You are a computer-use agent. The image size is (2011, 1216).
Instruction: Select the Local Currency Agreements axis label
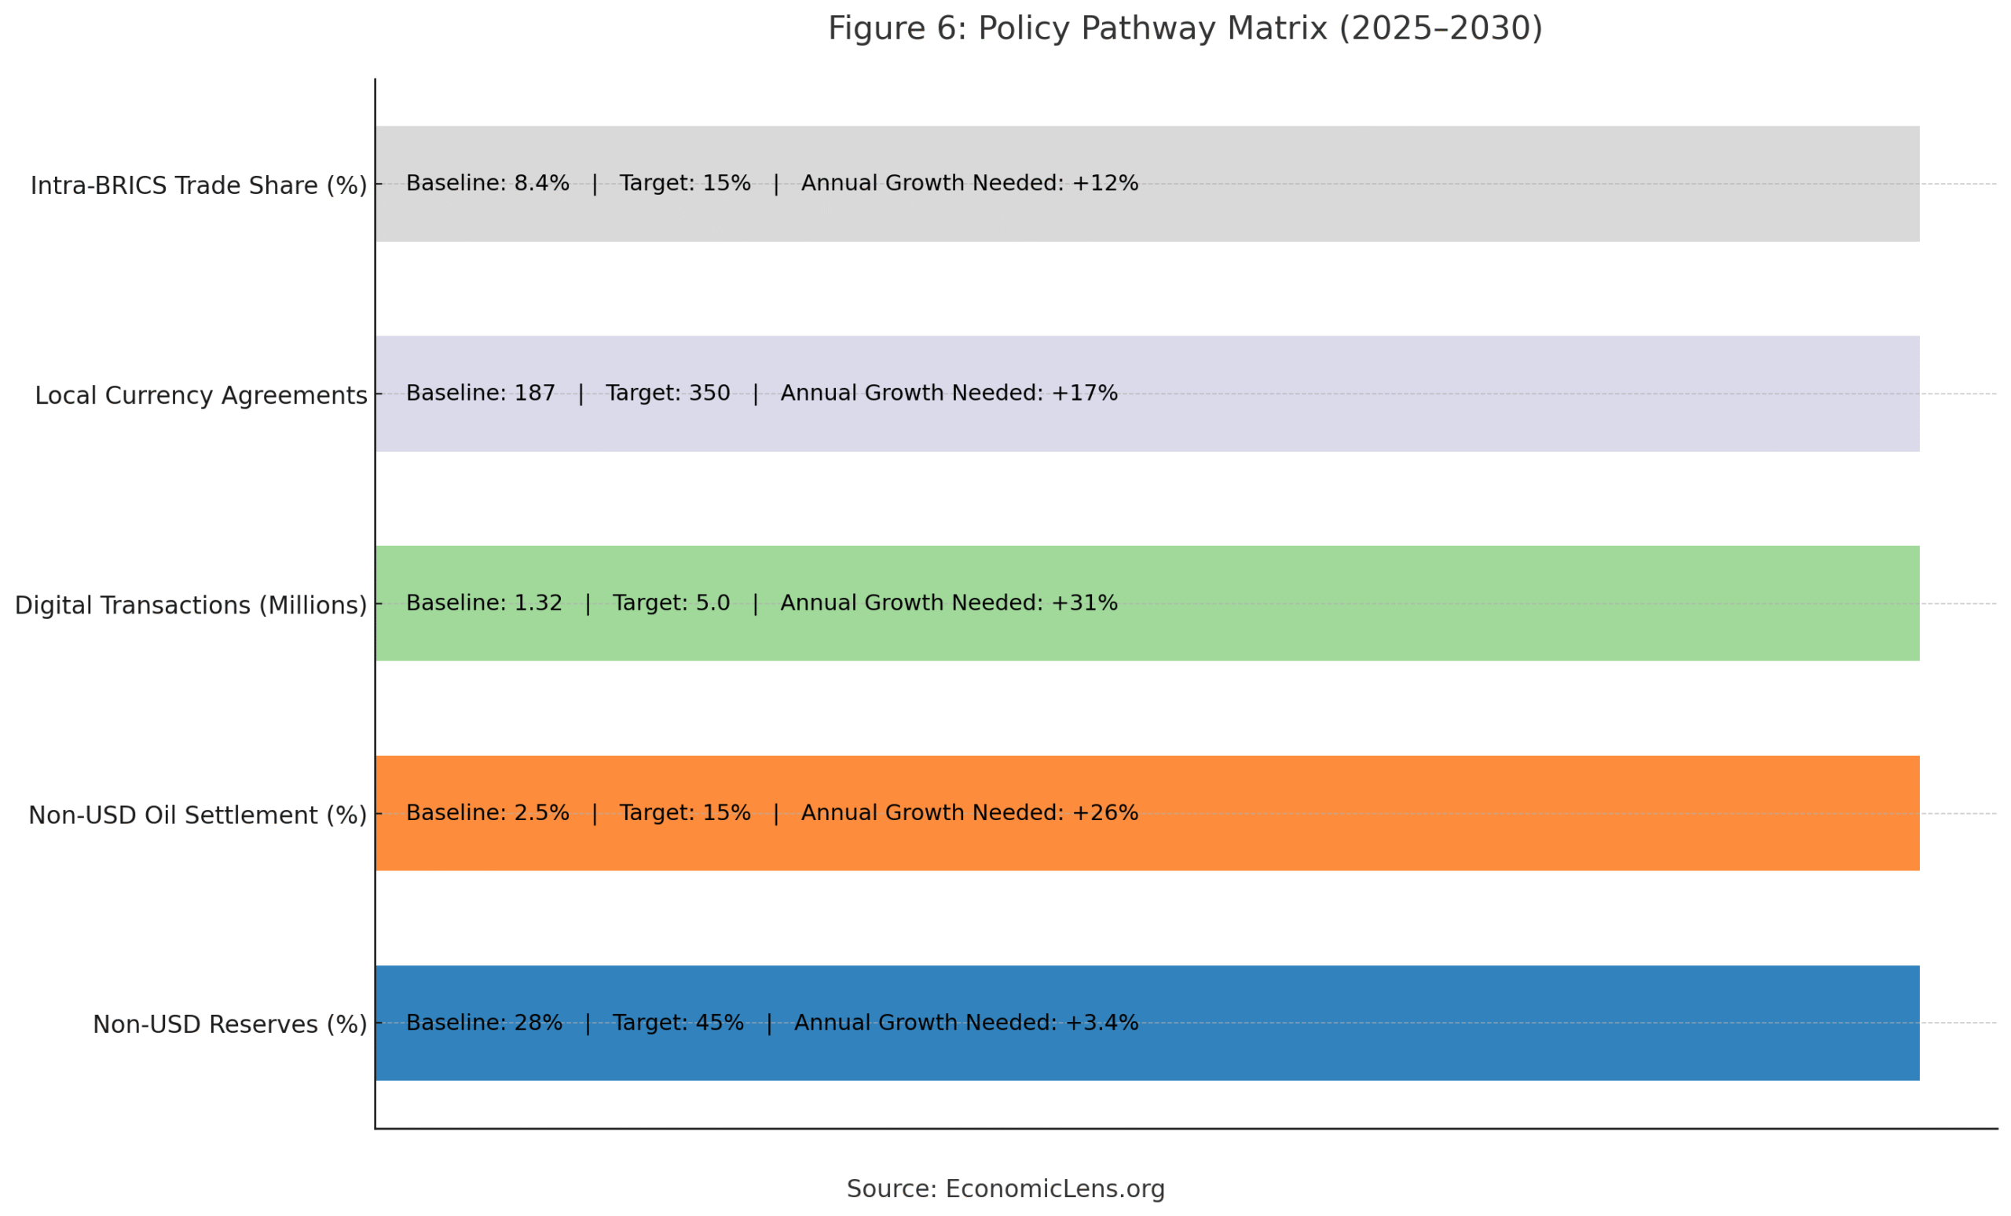[x=201, y=394]
